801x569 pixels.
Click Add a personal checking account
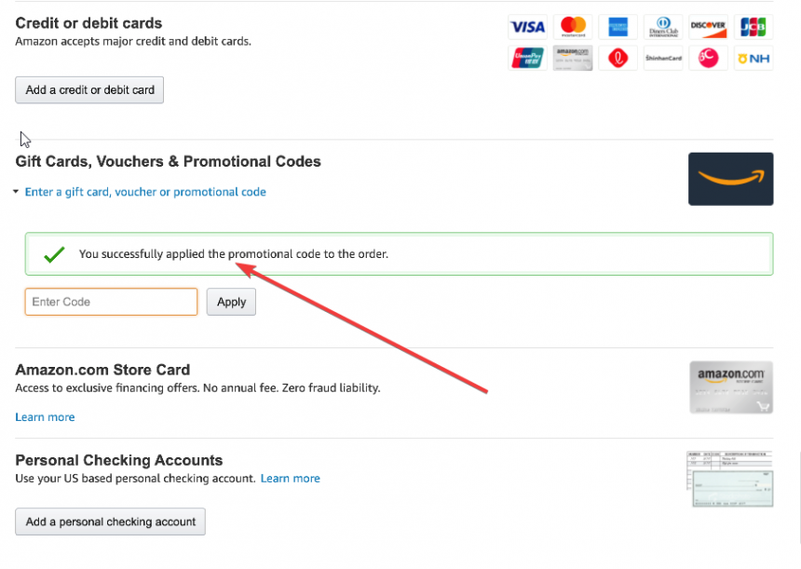pyautogui.click(x=110, y=522)
